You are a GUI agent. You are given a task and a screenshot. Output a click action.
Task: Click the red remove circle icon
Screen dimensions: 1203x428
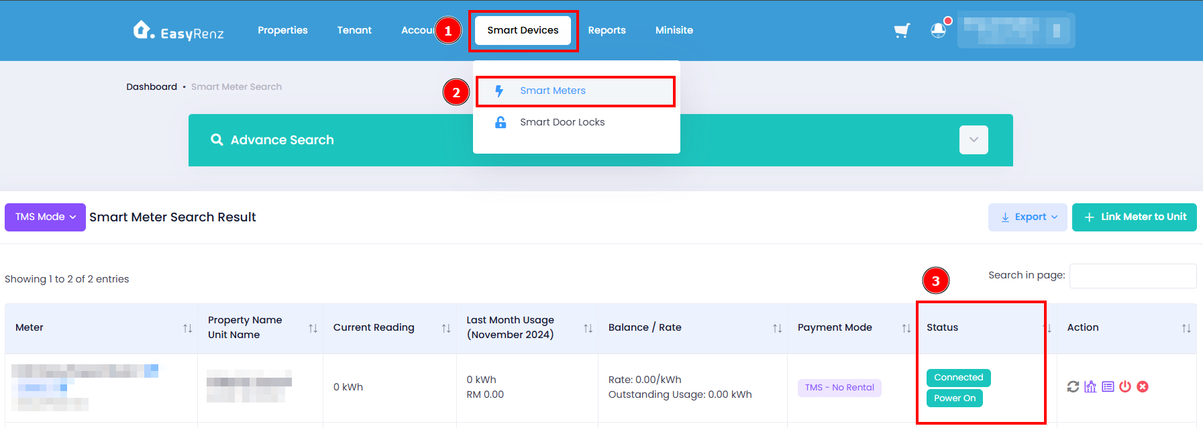click(1143, 386)
